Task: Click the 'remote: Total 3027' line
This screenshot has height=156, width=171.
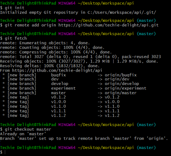Action: pos(80,57)
